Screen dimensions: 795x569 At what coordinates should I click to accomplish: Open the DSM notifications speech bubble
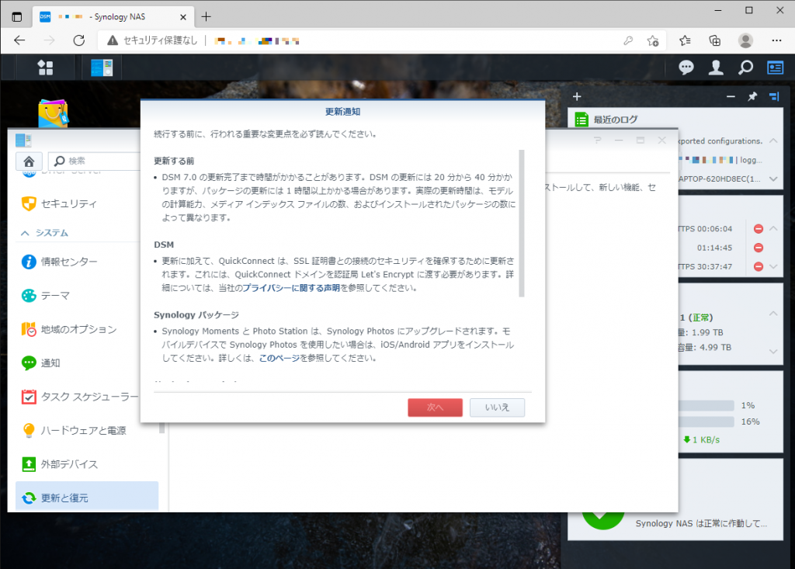click(x=686, y=68)
